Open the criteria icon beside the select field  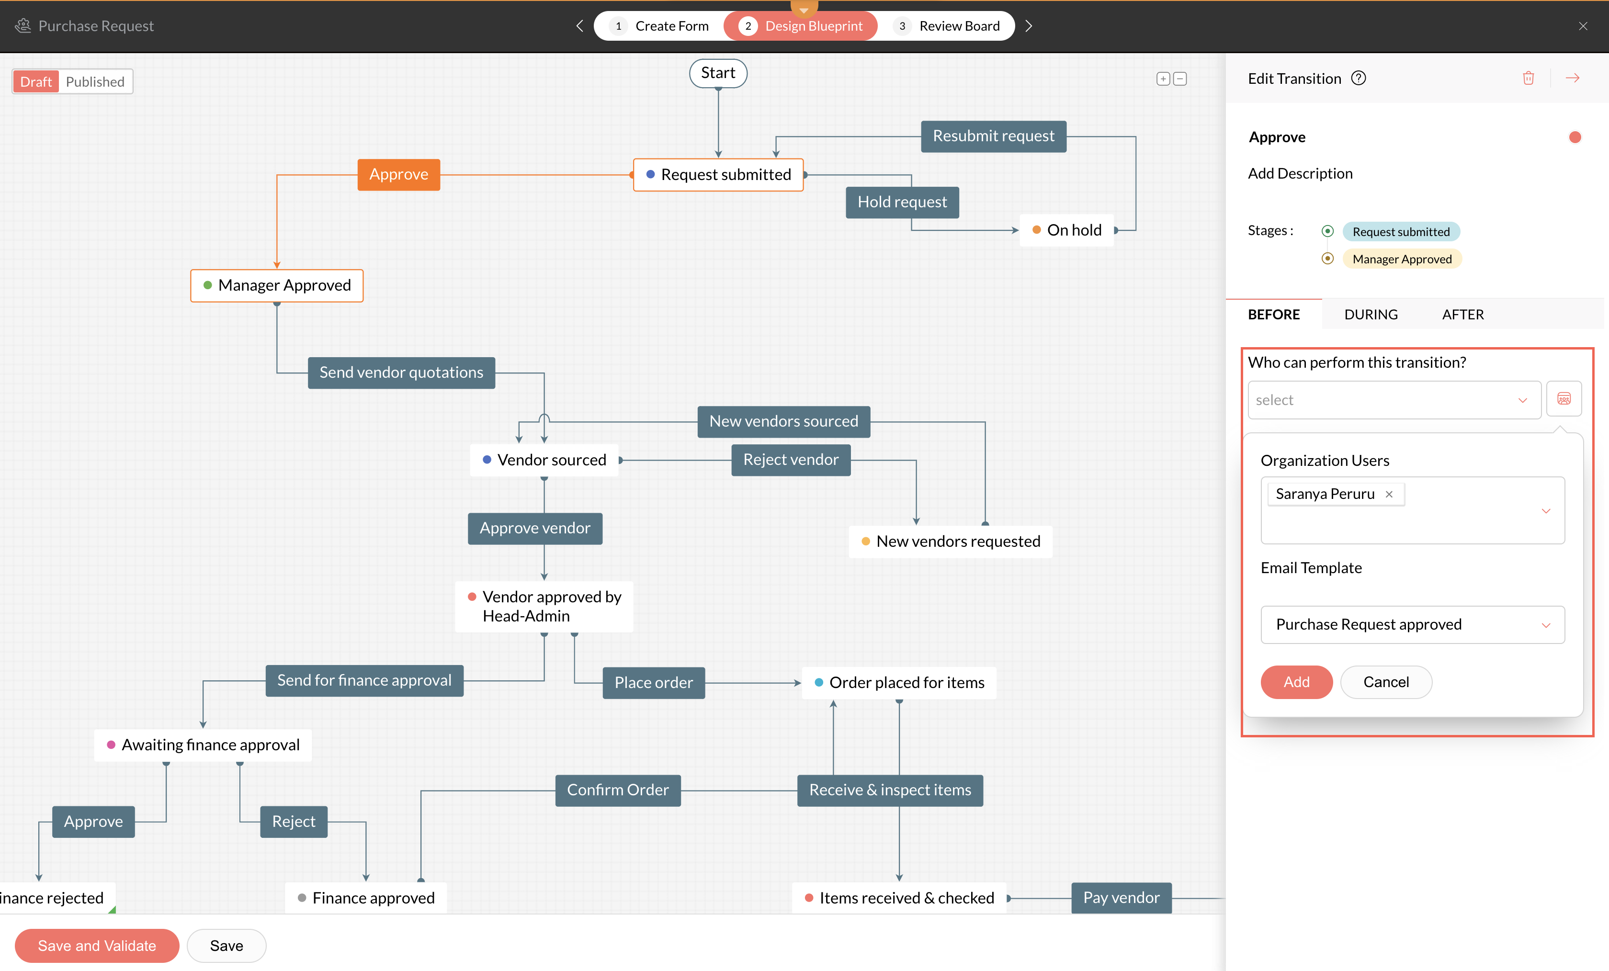tap(1564, 399)
